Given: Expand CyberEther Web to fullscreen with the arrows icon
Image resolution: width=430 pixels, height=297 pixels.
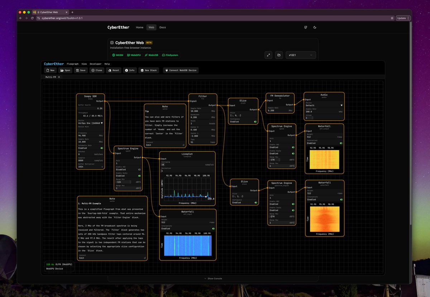Looking at the screenshot, I should [268, 55].
